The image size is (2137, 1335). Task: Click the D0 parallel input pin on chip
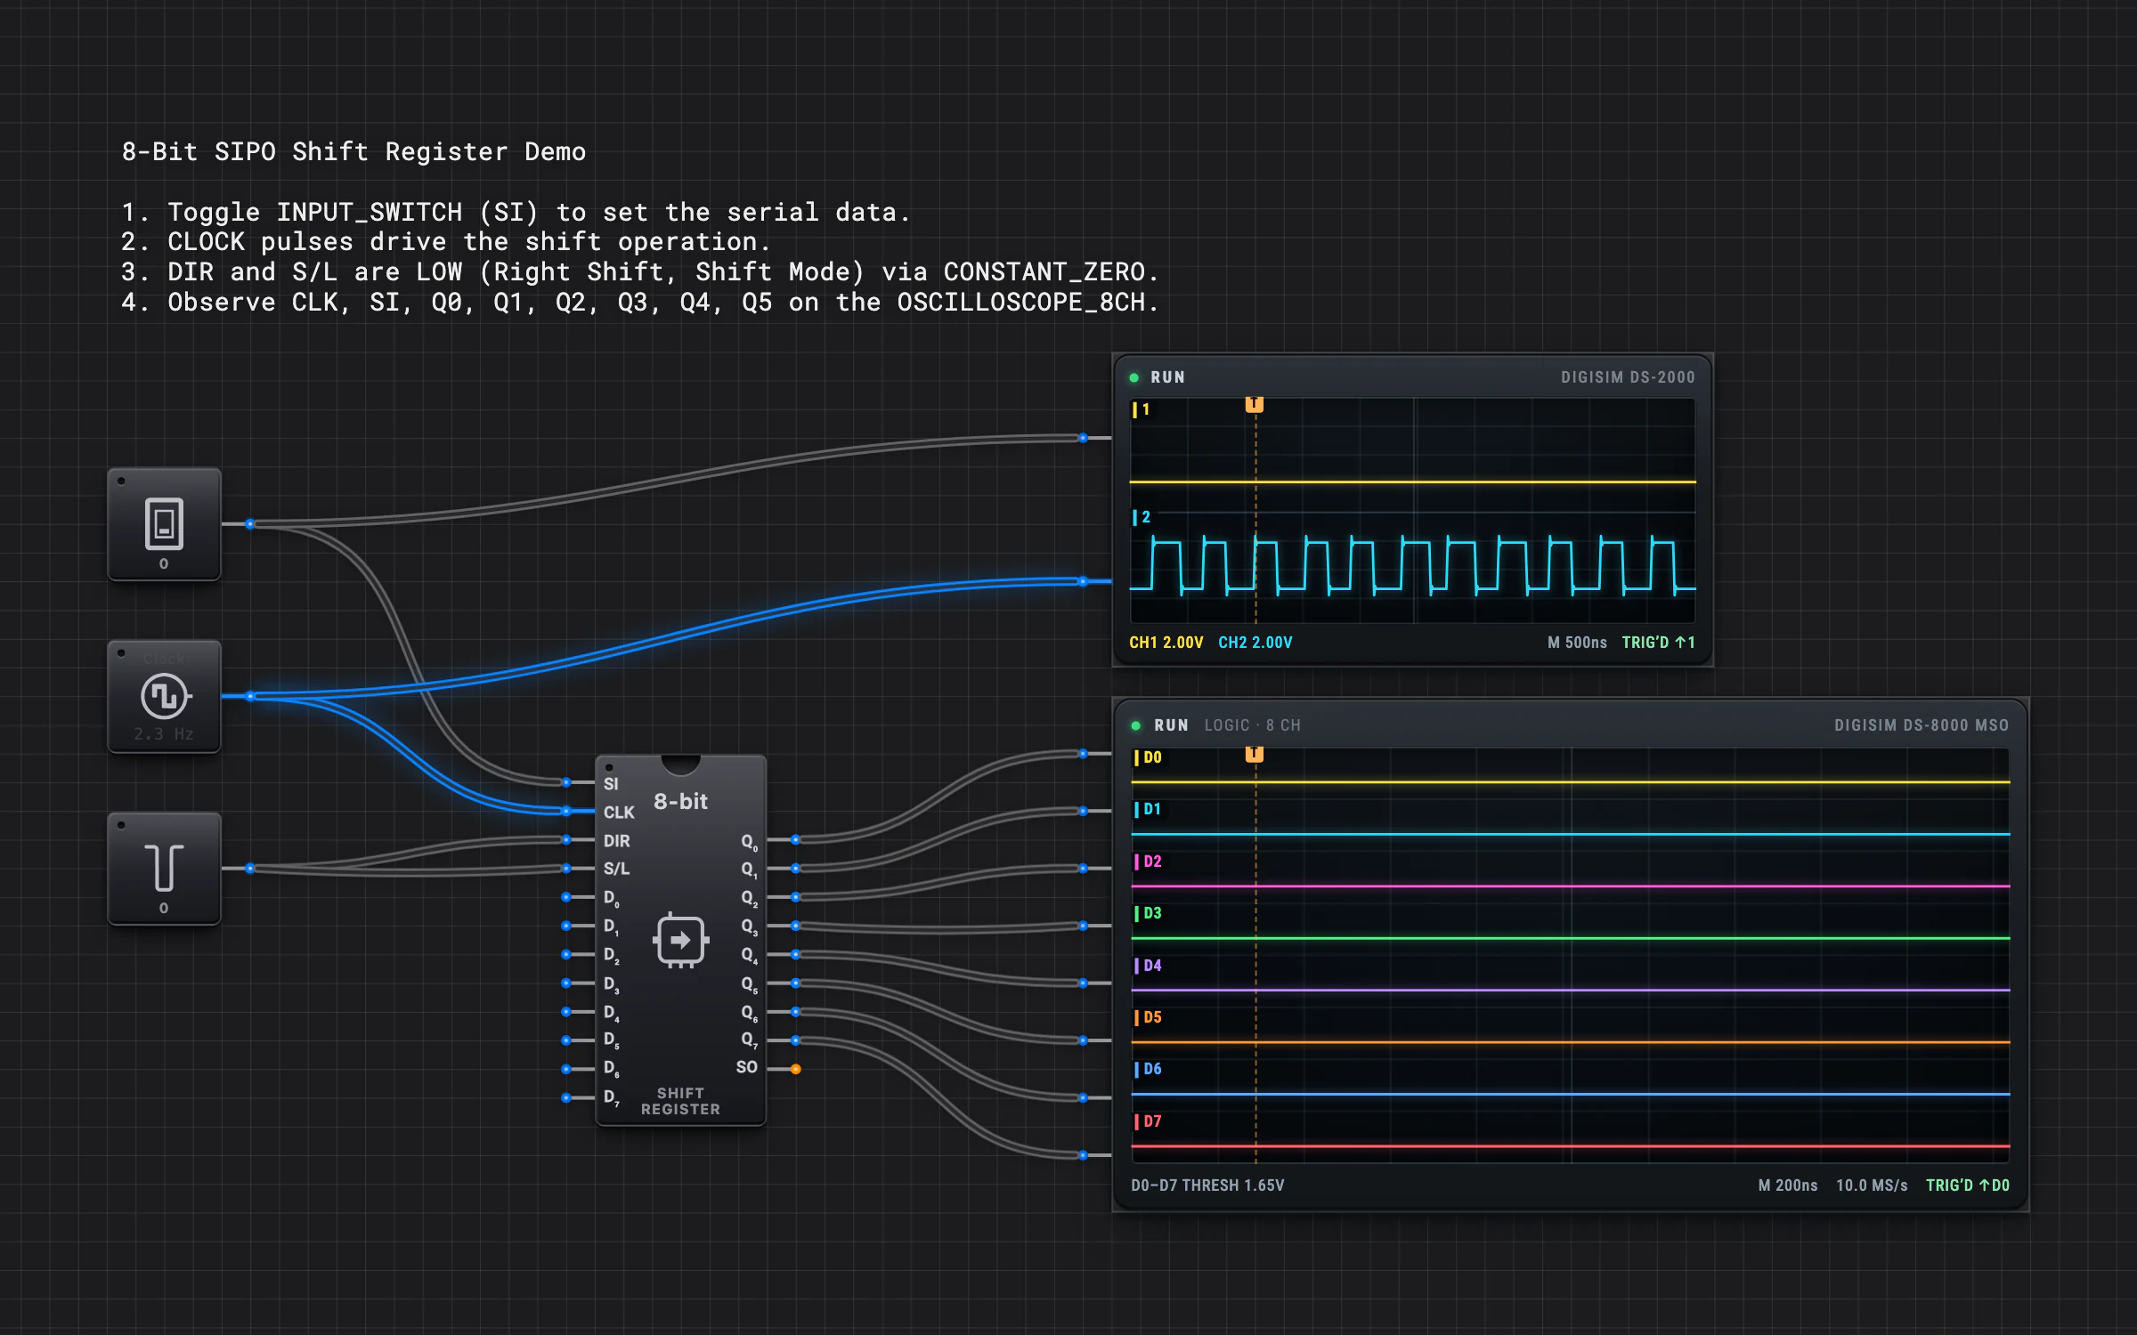click(566, 897)
